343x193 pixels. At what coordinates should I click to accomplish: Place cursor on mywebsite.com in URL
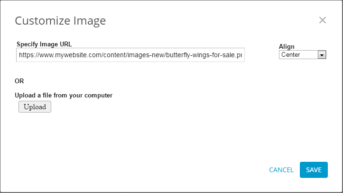77,55
